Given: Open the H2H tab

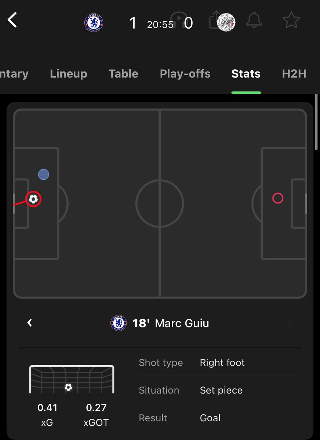Looking at the screenshot, I should [x=294, y=74].
